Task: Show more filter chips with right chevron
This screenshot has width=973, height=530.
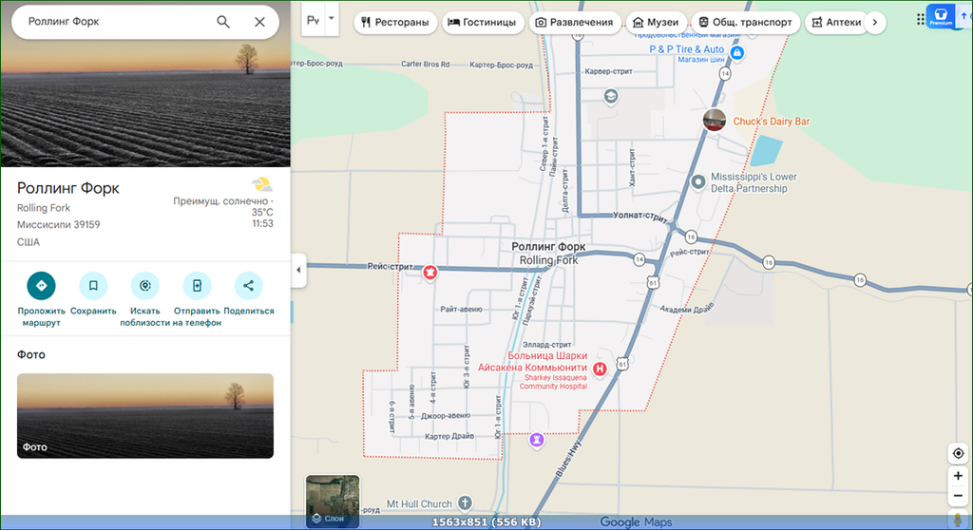Action: tap(875, 23)
